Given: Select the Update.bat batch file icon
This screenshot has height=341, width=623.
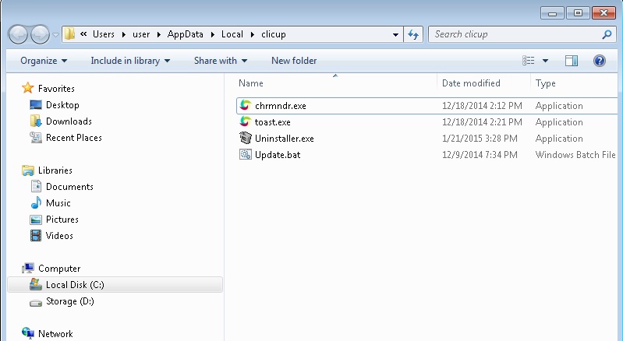Looking at the screenshot, I should point(246,154).
